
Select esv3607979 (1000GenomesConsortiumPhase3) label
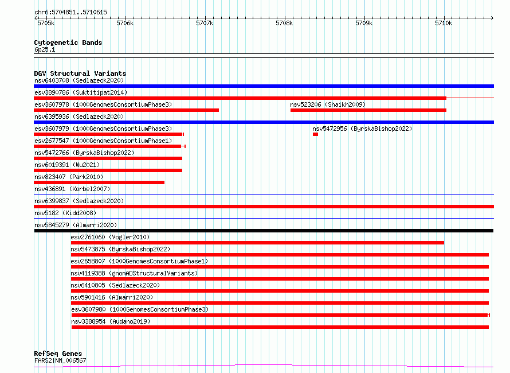(103, 129)
